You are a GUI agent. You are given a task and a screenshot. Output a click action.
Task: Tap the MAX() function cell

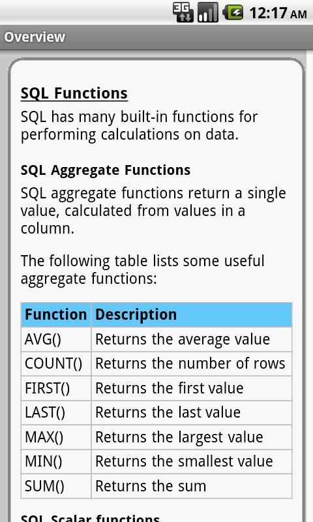click(56, 437)
